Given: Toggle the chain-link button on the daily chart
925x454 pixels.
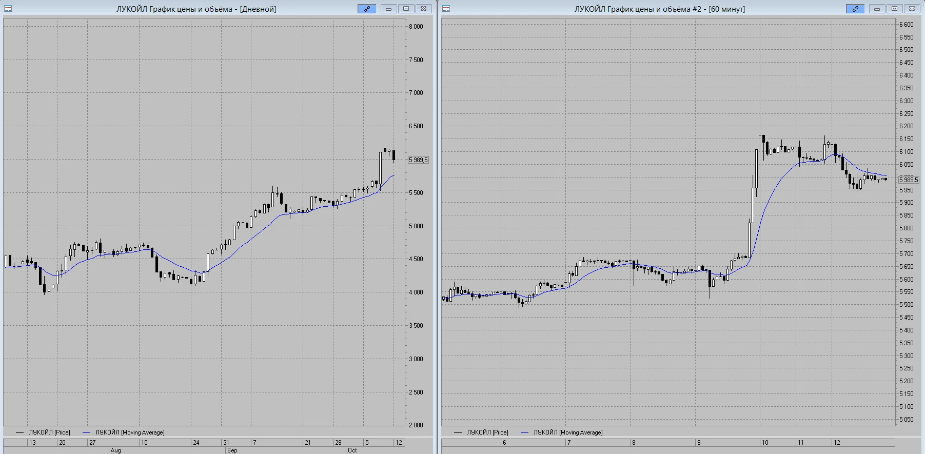Looking at the screenshot, I should pyautogui.click(x=367, y=9).
